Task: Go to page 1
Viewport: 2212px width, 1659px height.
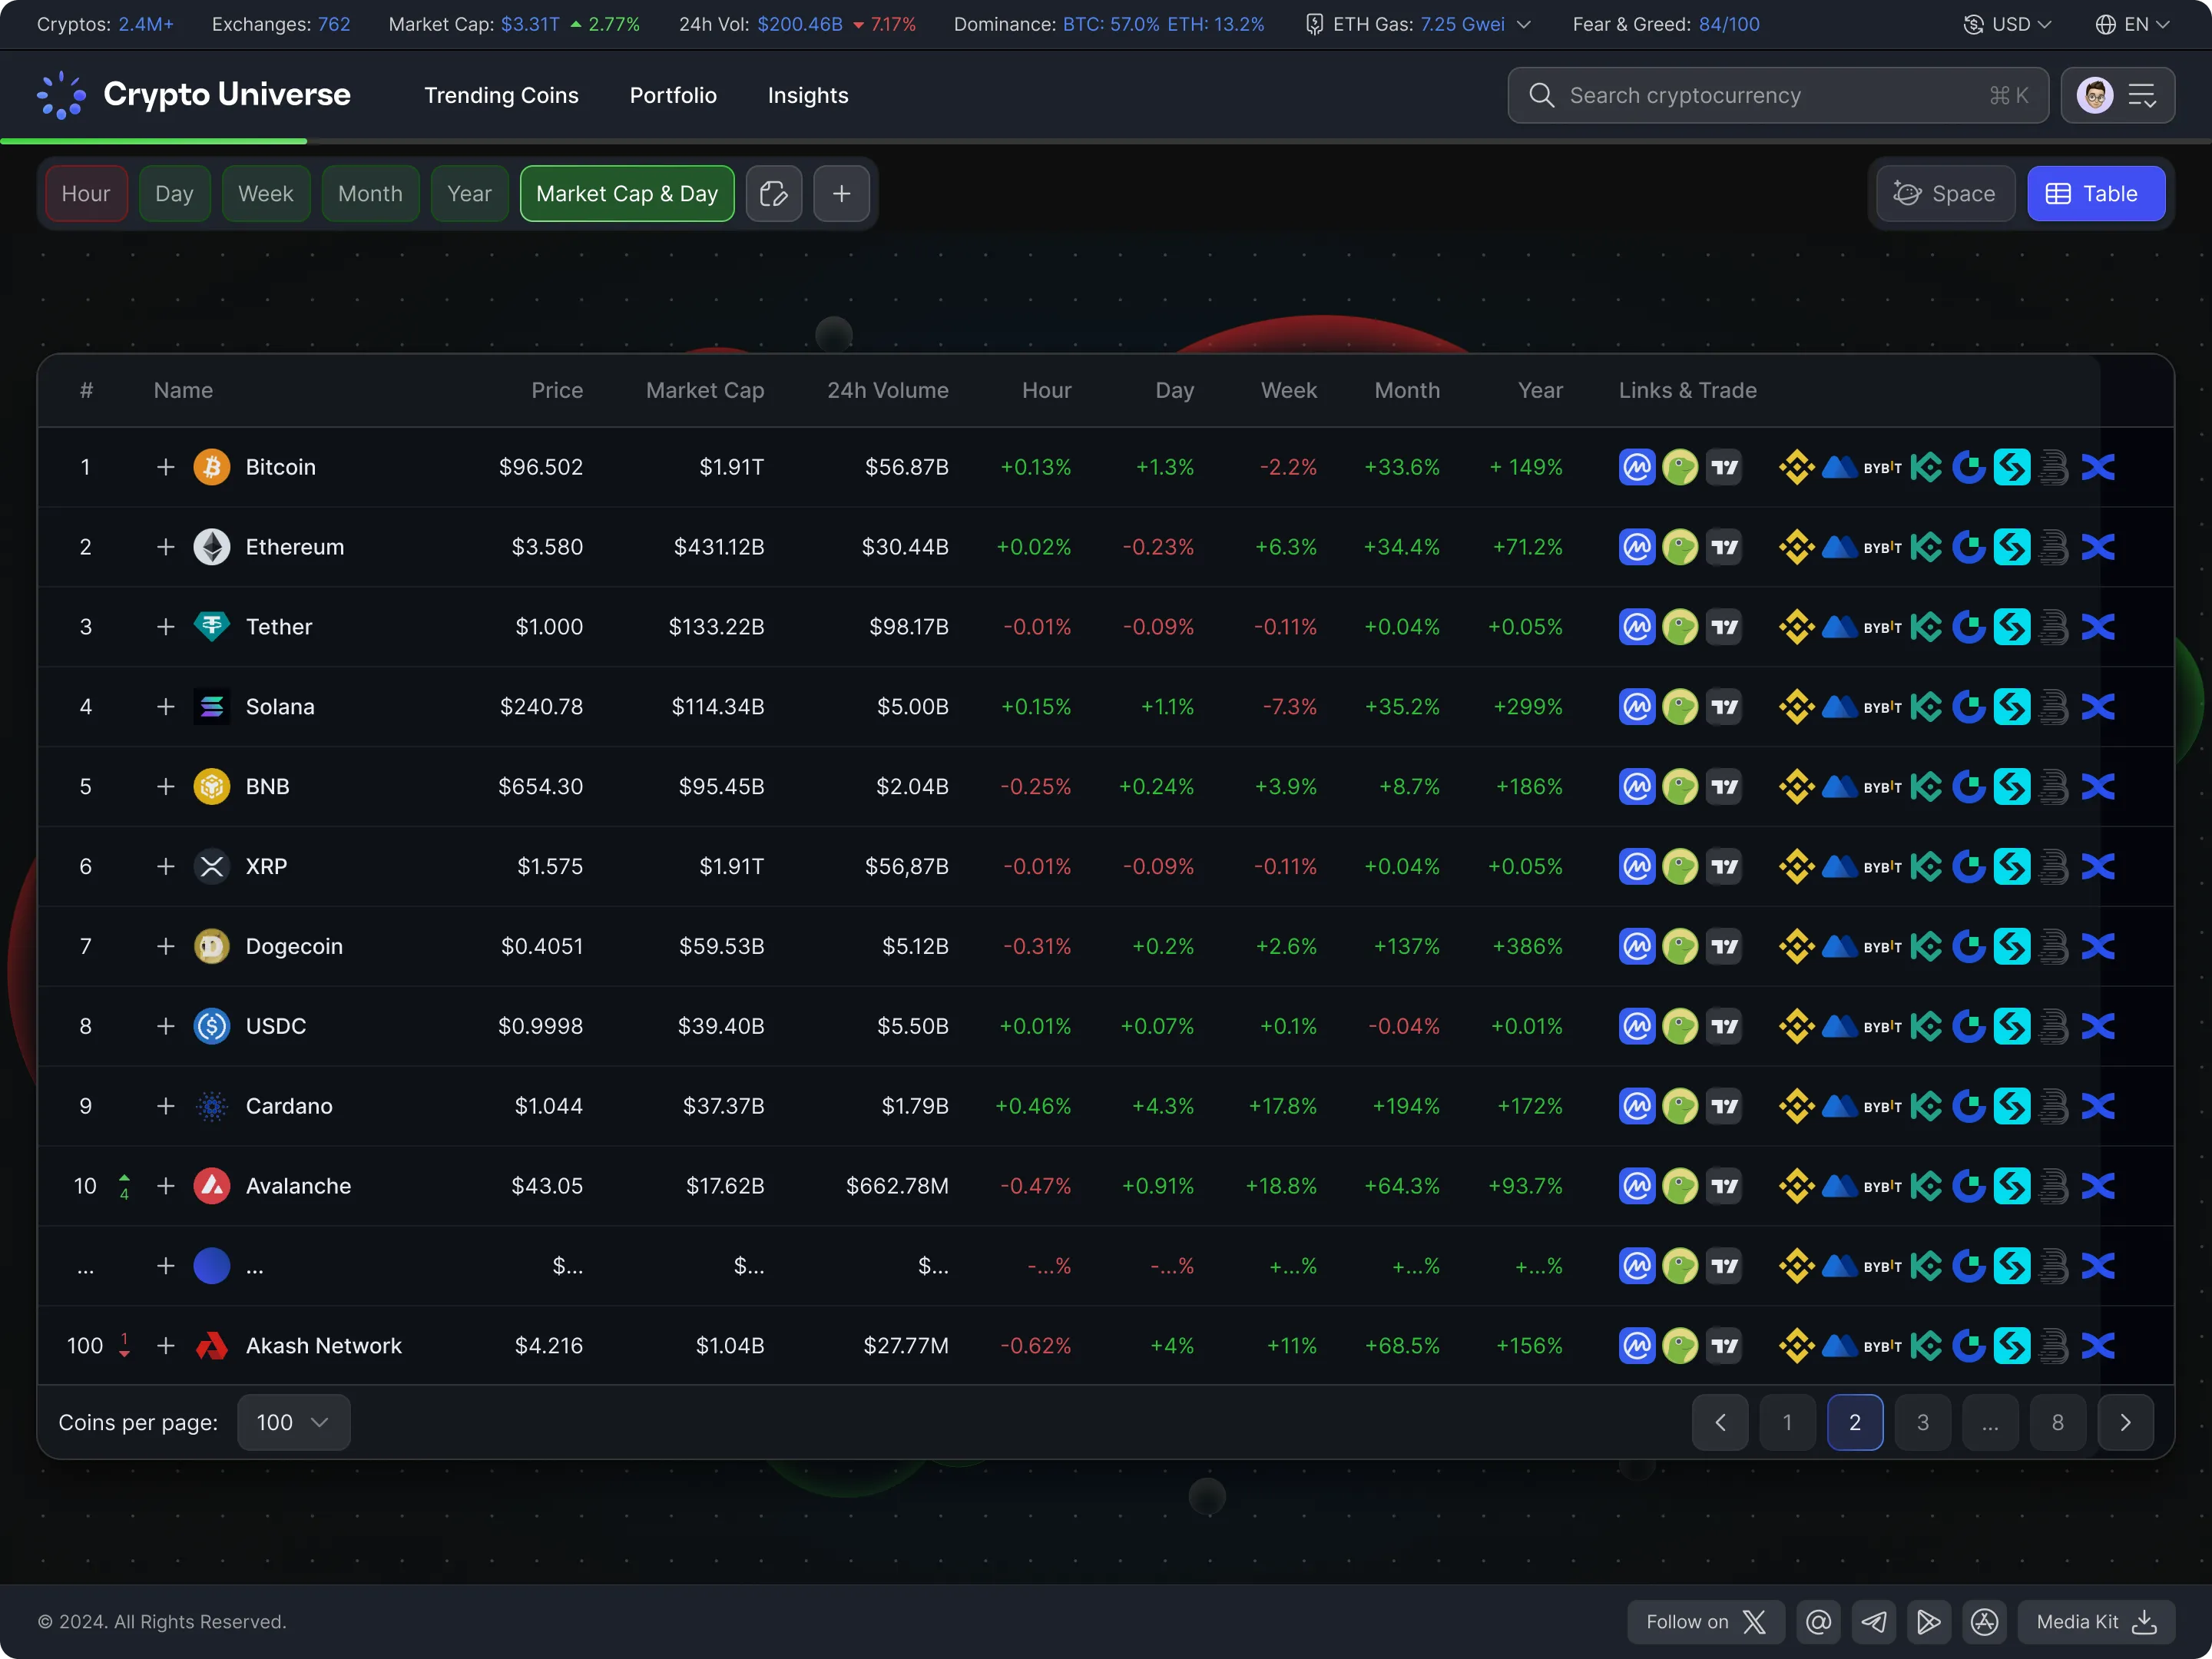Action: tap(1787, 1422)
